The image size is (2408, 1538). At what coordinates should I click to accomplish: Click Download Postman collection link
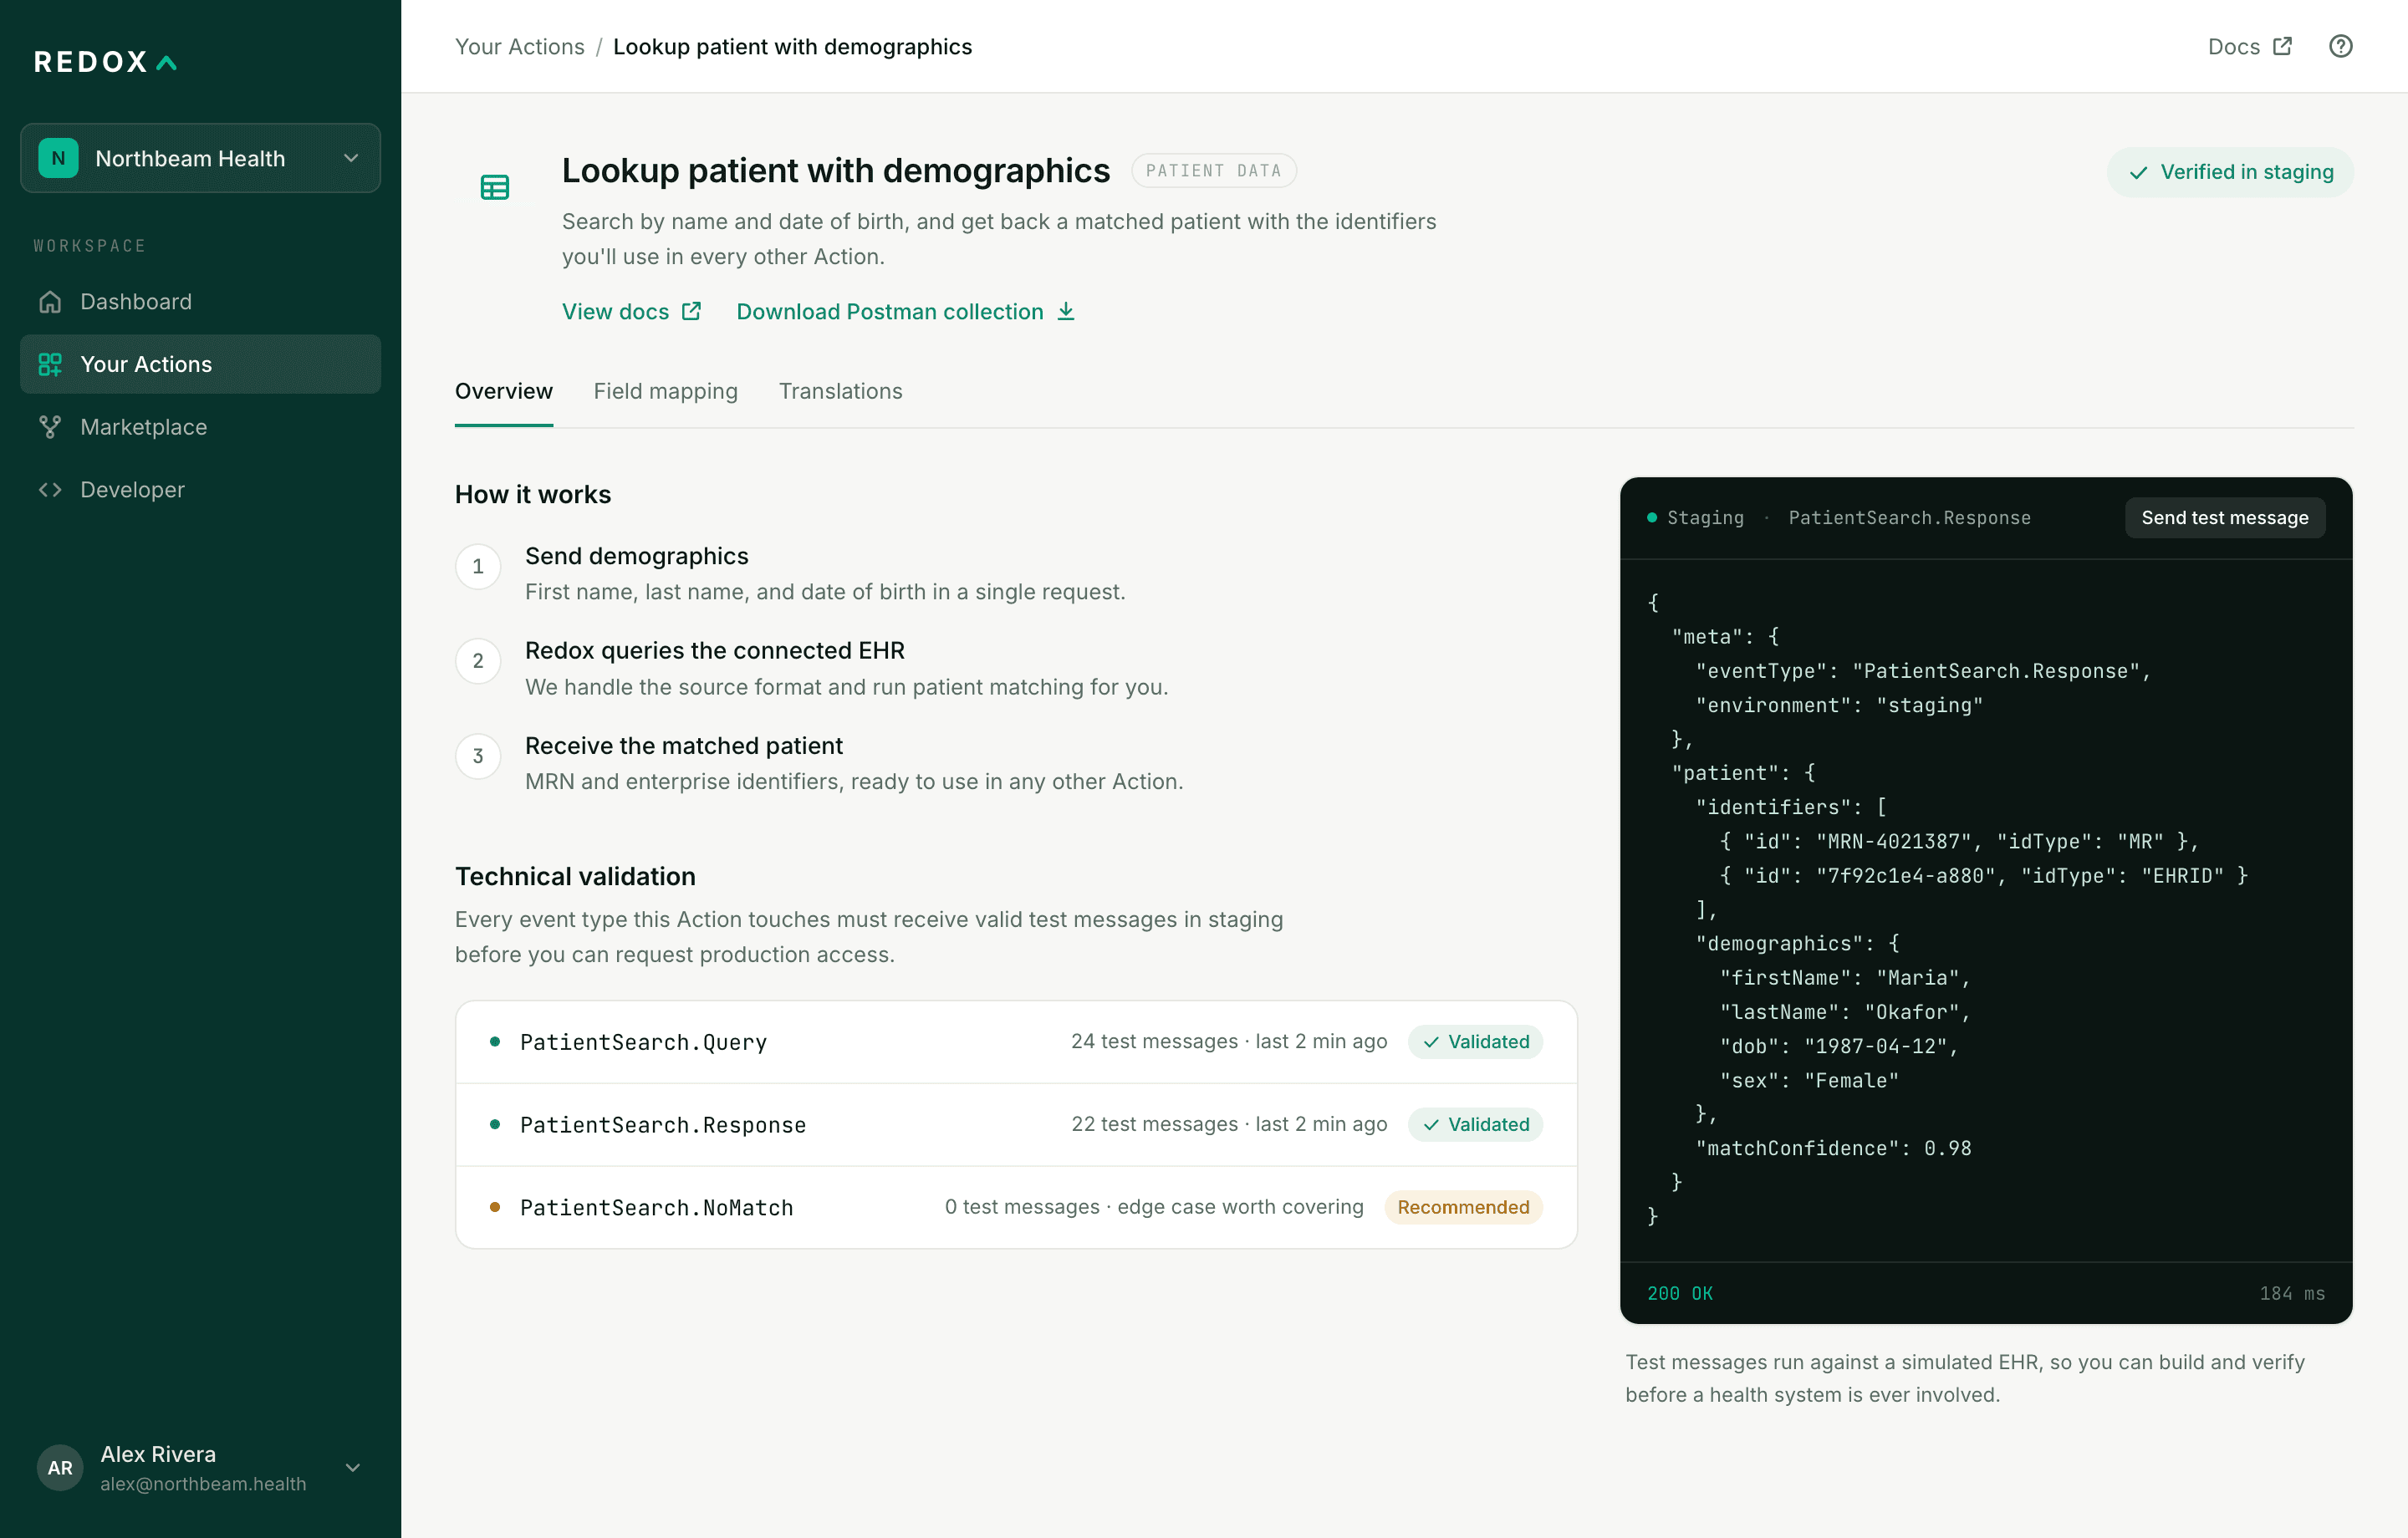[905, 311]
